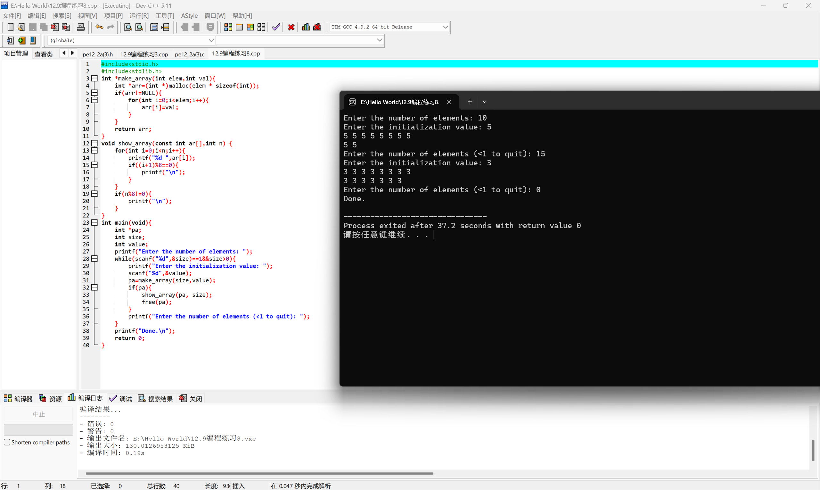The width and height of the screenshot is (820, 490).
Task: Collapse the make_array function fold at line 3
Action: tap(95, 78)
